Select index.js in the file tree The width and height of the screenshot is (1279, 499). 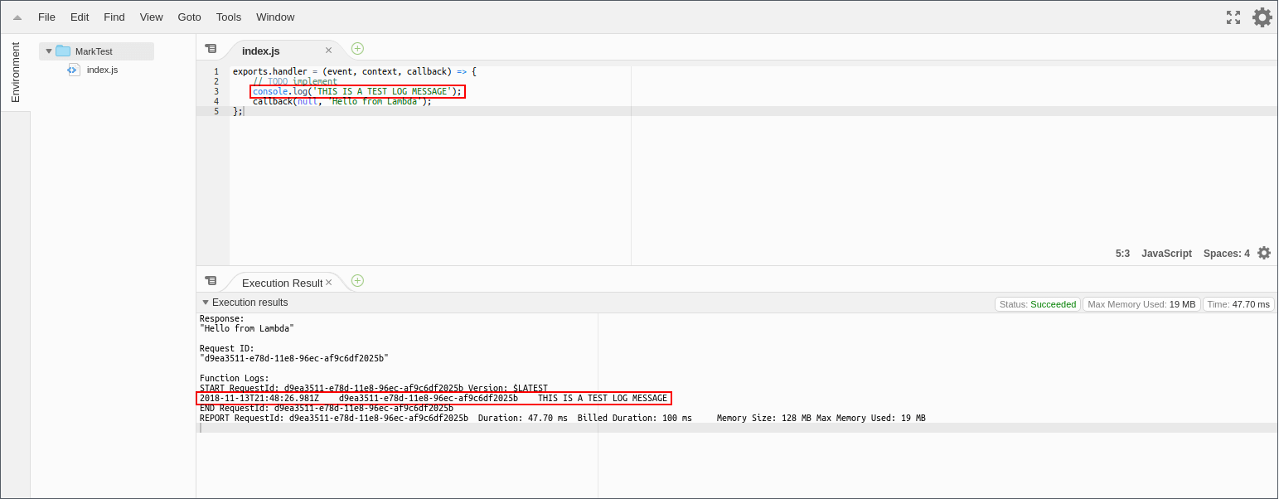click(102, 70)
